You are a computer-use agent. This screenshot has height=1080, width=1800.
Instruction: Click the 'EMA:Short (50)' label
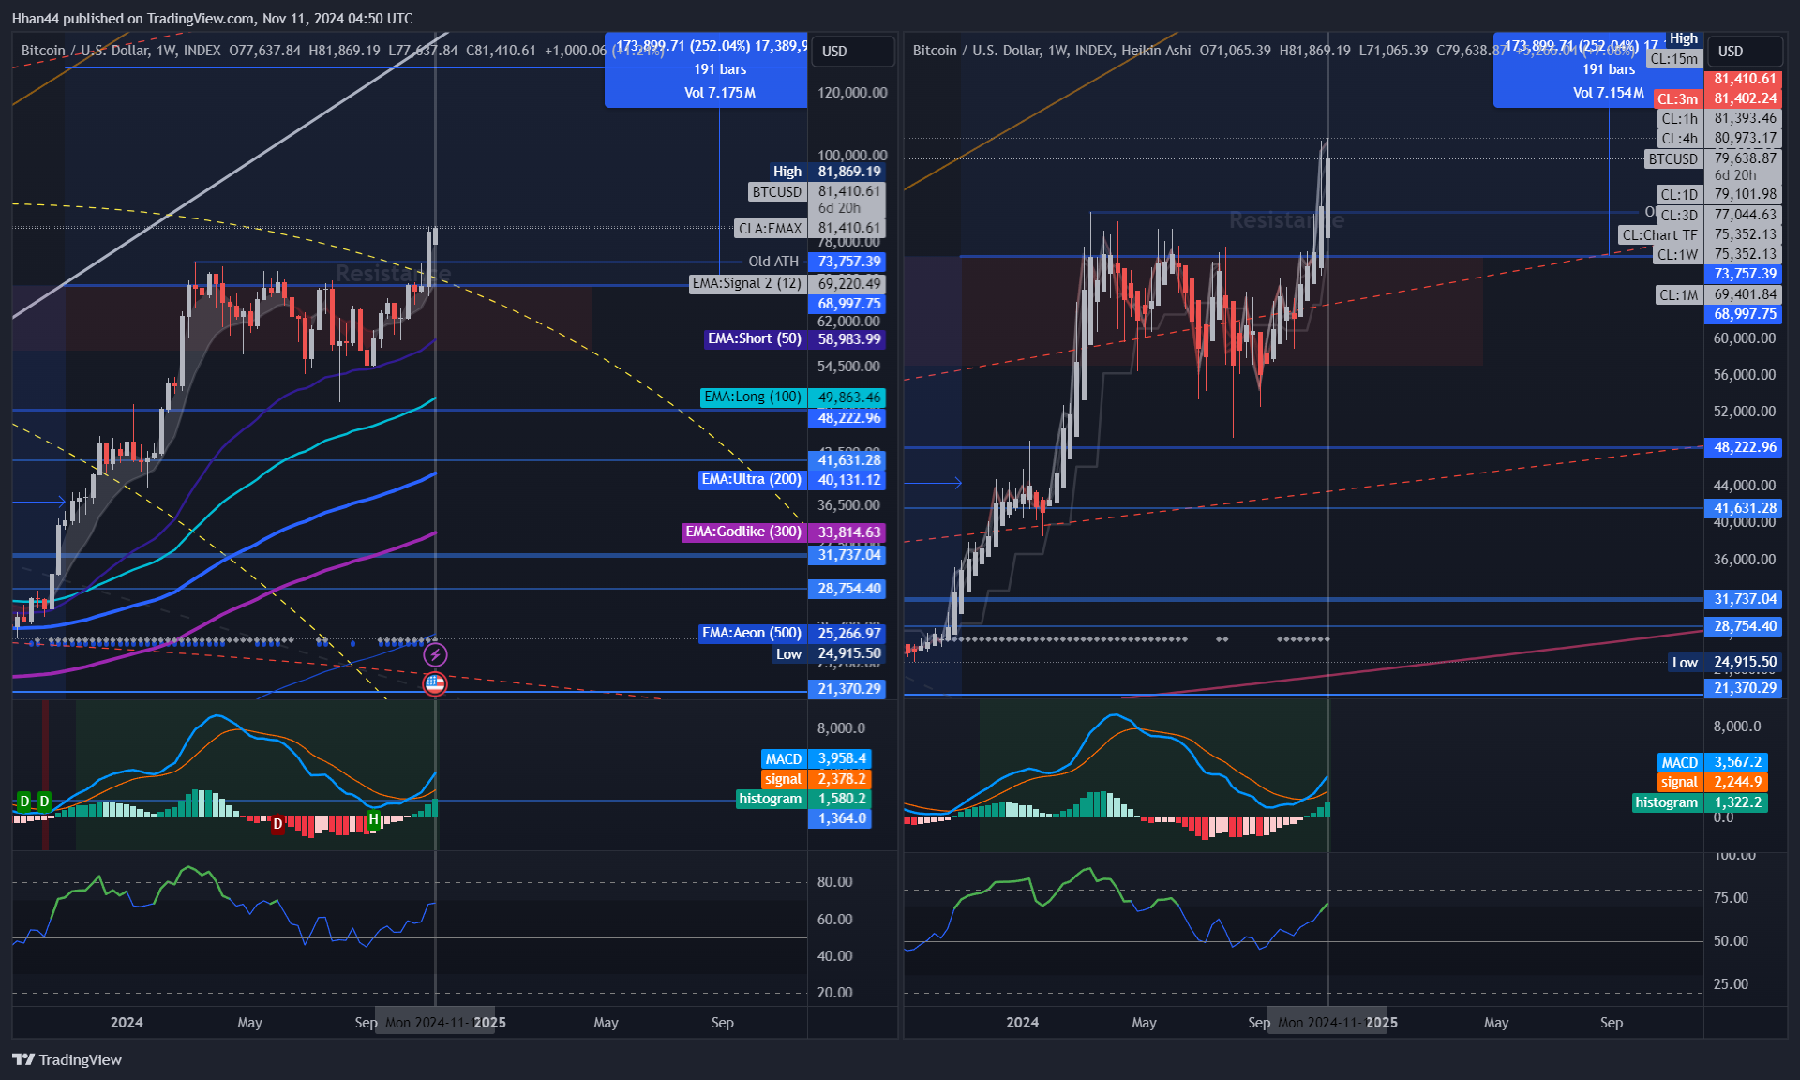point(755,338)
